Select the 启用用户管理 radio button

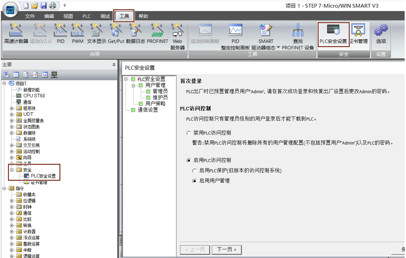(x=194, y=181)
